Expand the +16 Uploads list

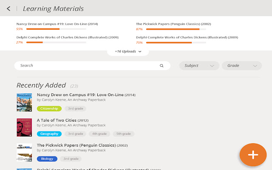coord(128,51)
